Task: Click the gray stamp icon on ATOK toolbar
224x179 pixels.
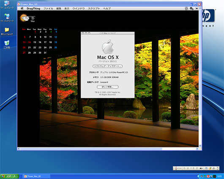Action: tap(214, 168)
